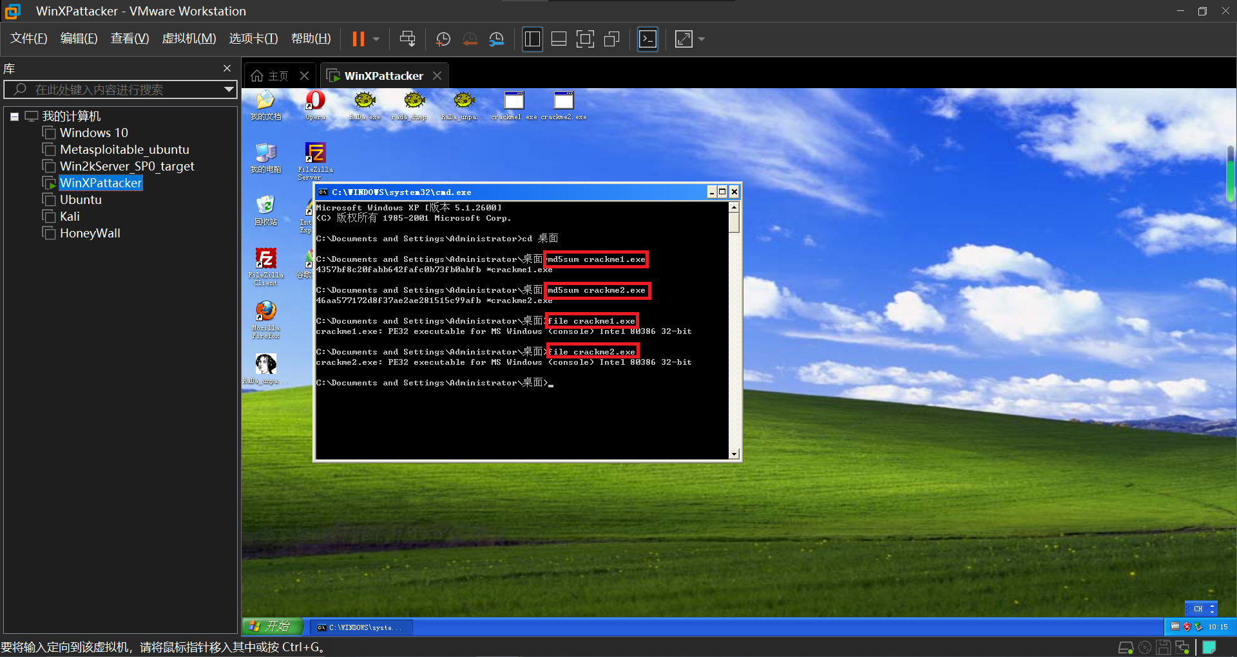
Task: Open the 选项卡(T) menu
Action: point(253,39)
